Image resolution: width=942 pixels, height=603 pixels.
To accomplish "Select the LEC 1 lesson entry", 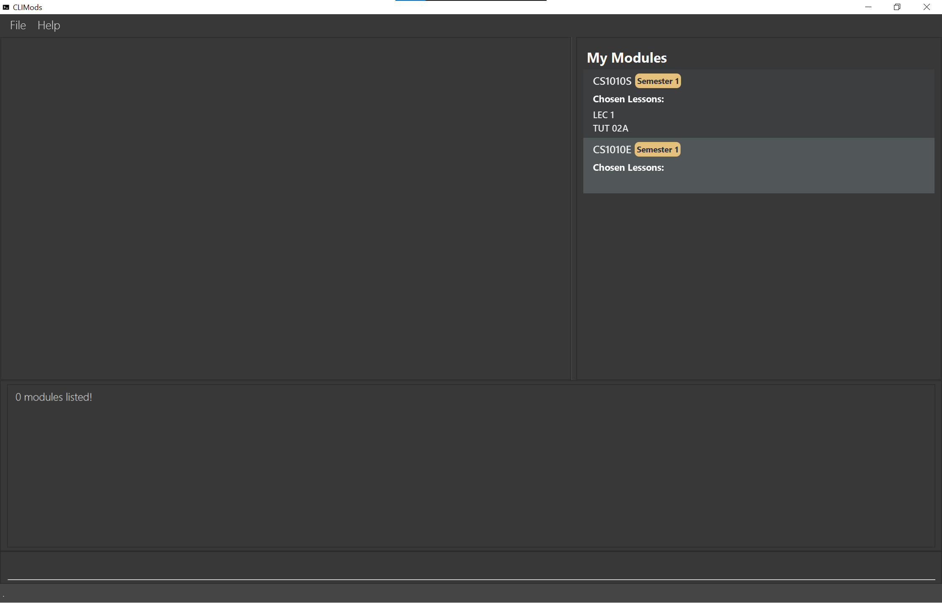I will click(603, 115).
